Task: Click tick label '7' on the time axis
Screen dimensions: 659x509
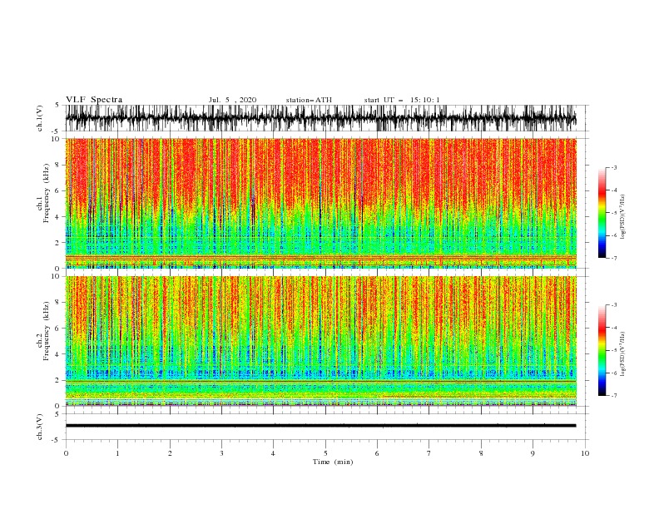Action: [x=429, y=453]
